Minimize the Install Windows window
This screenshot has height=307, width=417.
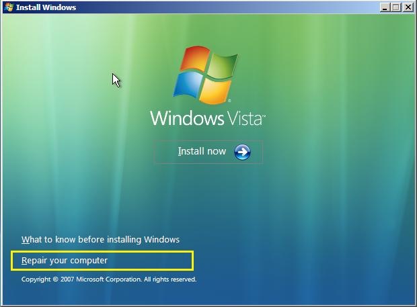(x=384, y=7)
